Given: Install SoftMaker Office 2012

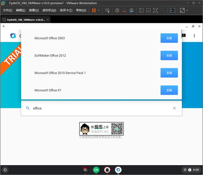Looking at the screenshot, I should (x=169, y=55).
